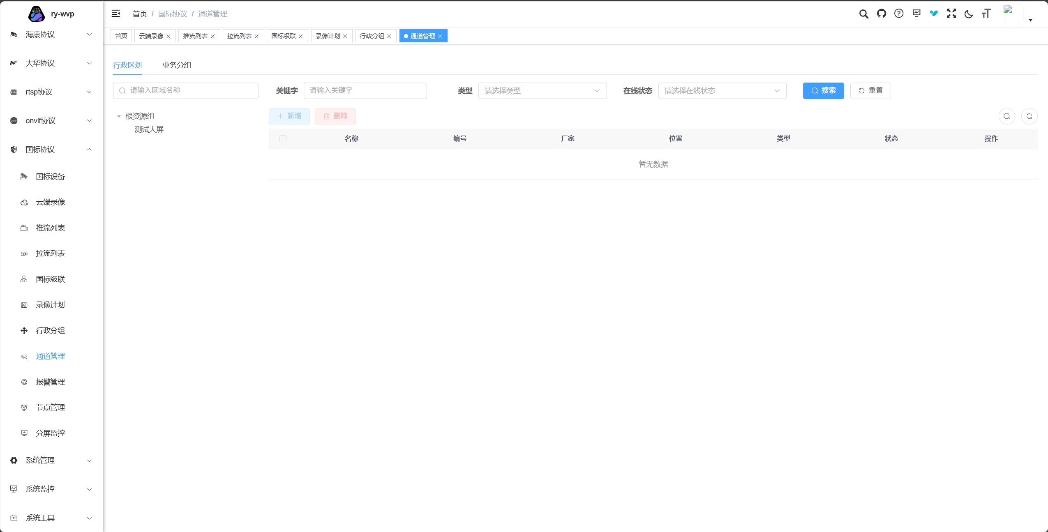Switch to the 业务分组 tab
Viewport: 1048px width, 532px height.
[x=176, y=65]
